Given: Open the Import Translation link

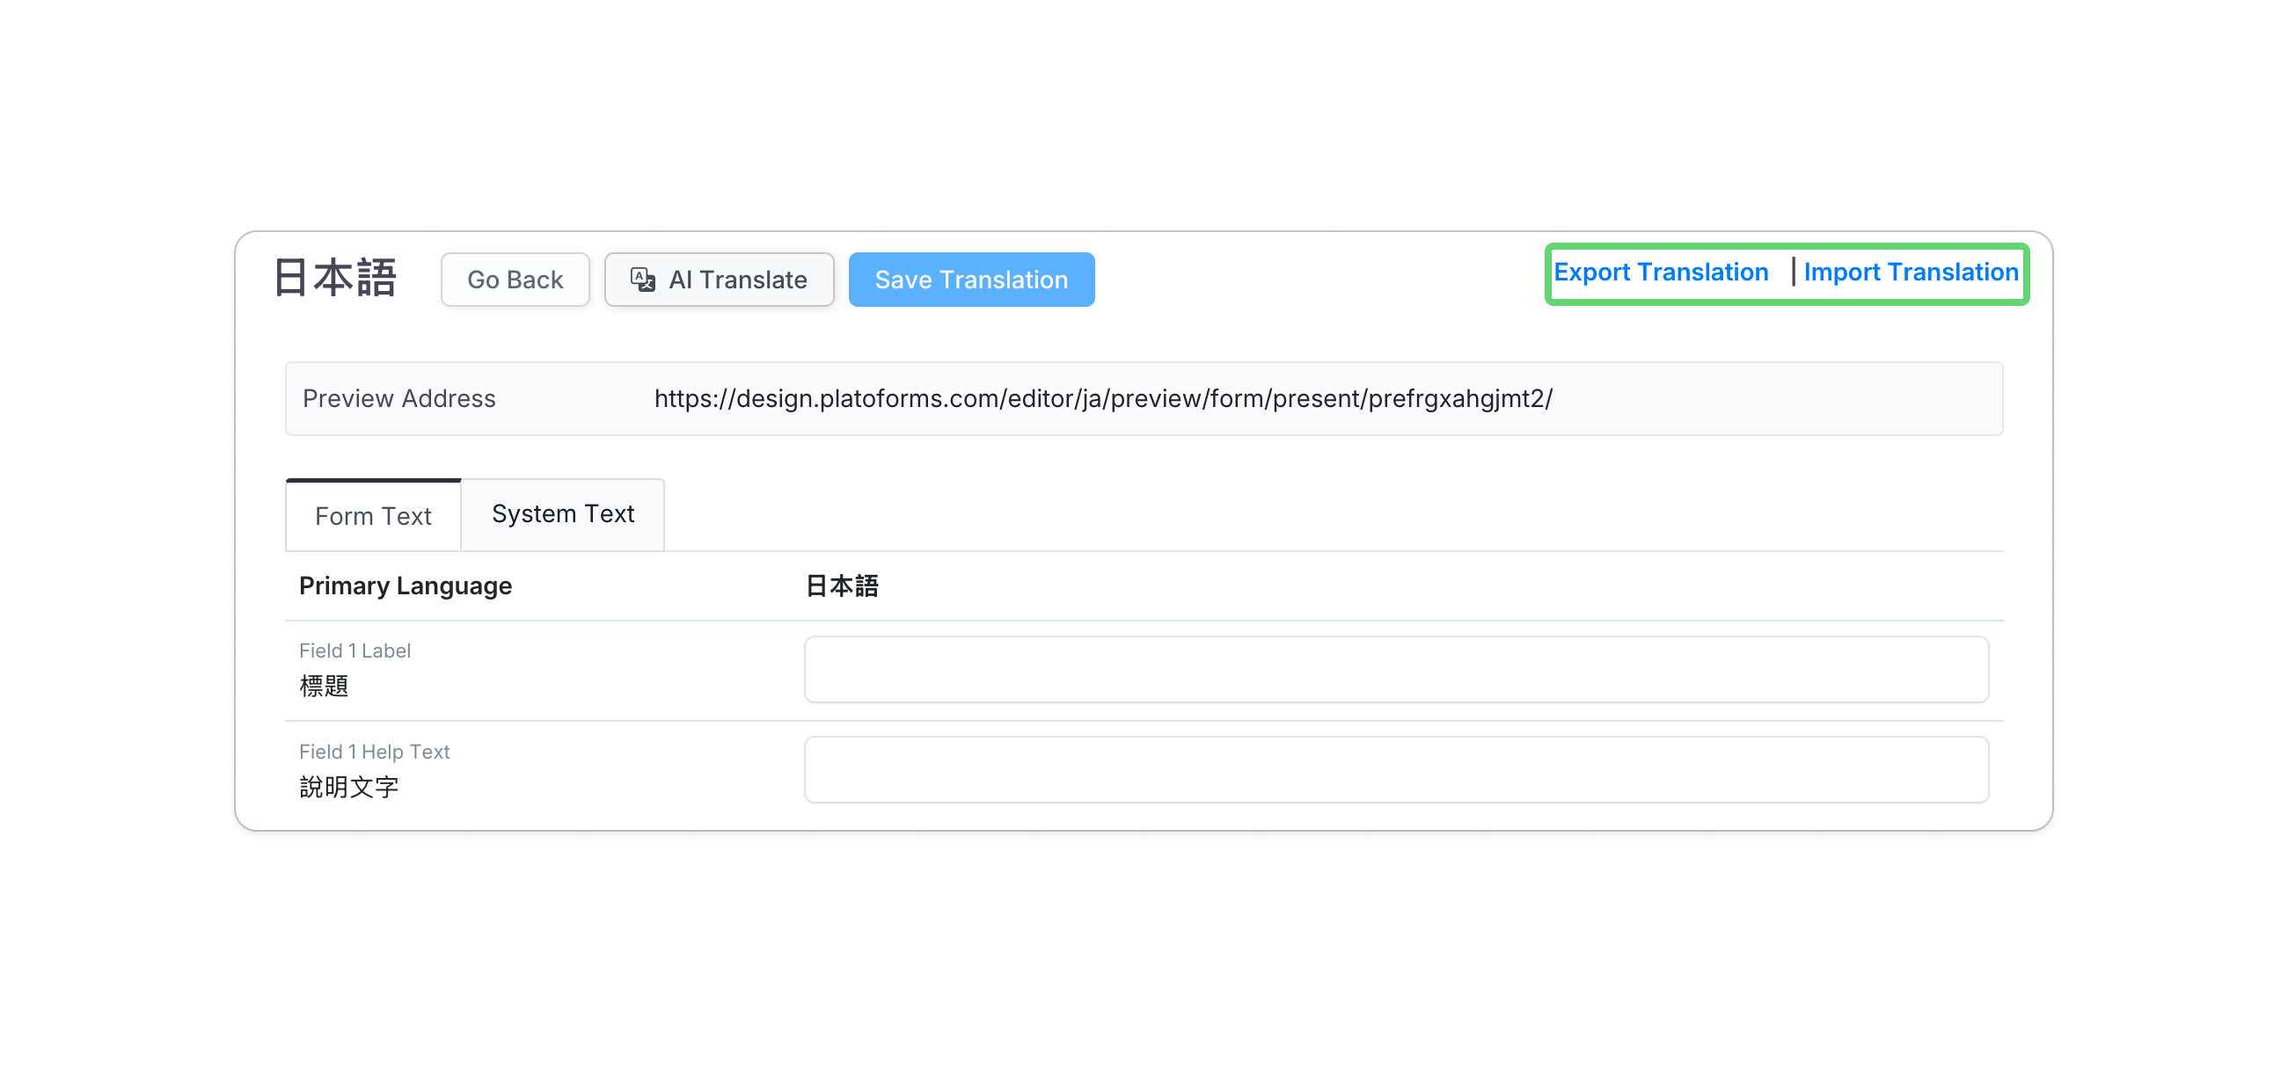Looking at the screenshot, I should [x=1911, y=272].
